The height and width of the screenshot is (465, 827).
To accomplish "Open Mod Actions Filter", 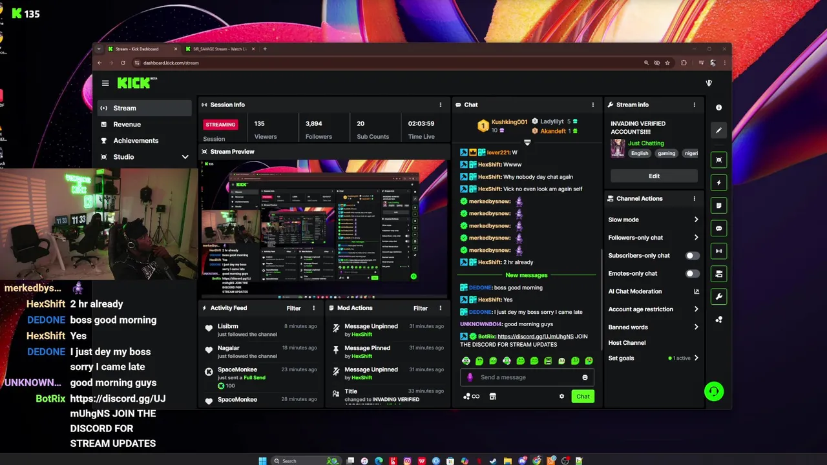I will (x=420, y=308).
